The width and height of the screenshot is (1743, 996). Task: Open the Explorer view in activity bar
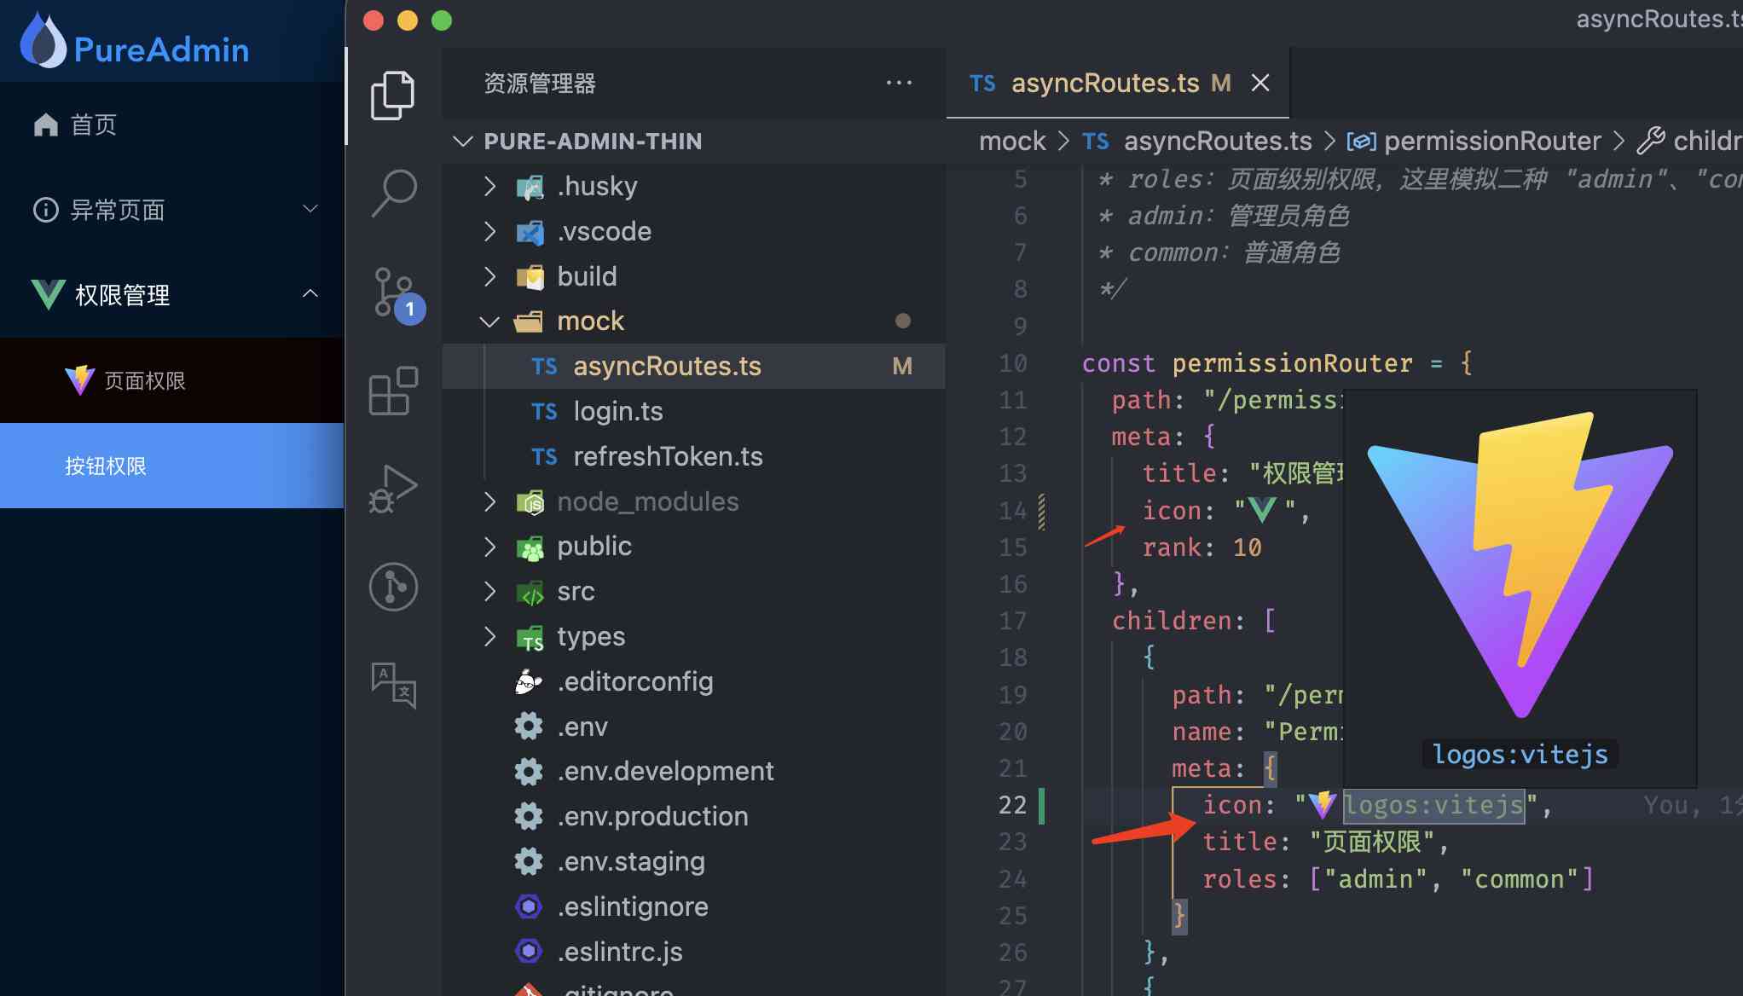(x=393, y=95)
